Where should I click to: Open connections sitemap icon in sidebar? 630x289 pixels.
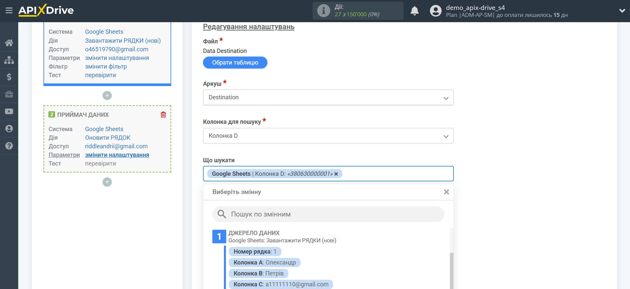(9, 60)
